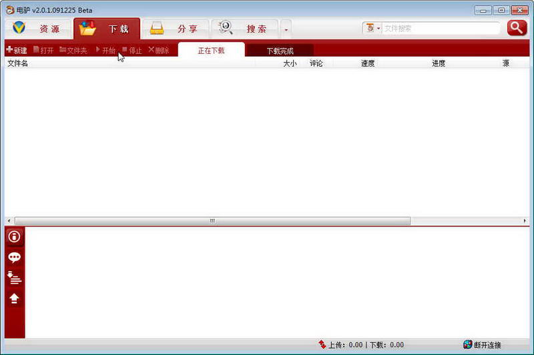The width and height of the screenshot is (534, 355).
Task: Click the 下载: 0.00 status text
Action: click(387, 345)
